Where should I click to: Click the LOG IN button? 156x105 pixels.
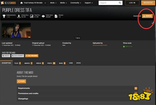pos(132,3)
